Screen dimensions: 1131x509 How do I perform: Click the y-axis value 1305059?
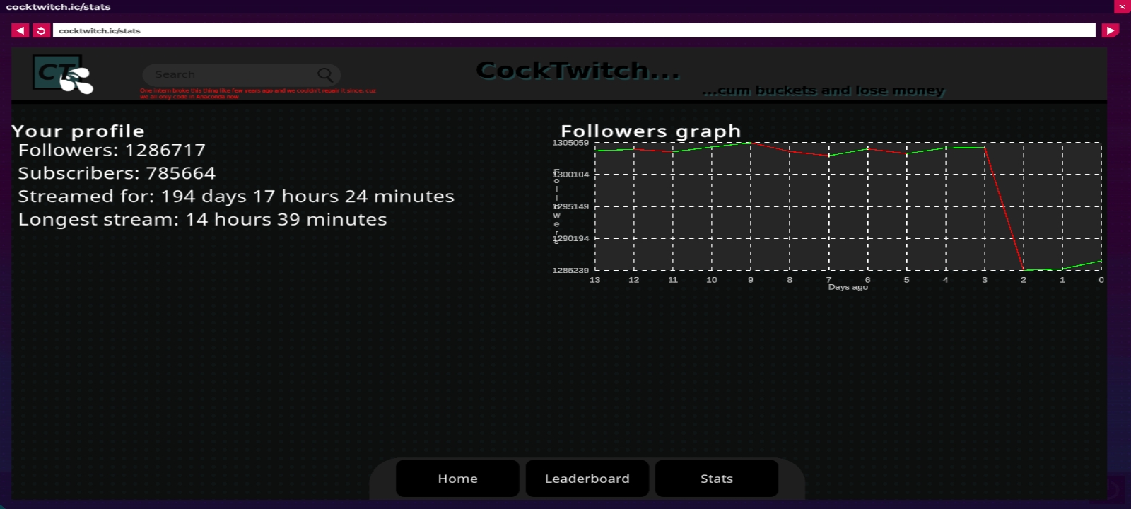[x=570, y=143]
